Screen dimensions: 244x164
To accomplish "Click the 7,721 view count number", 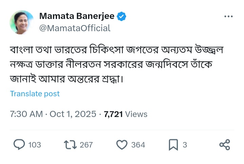I will point(113,114).
